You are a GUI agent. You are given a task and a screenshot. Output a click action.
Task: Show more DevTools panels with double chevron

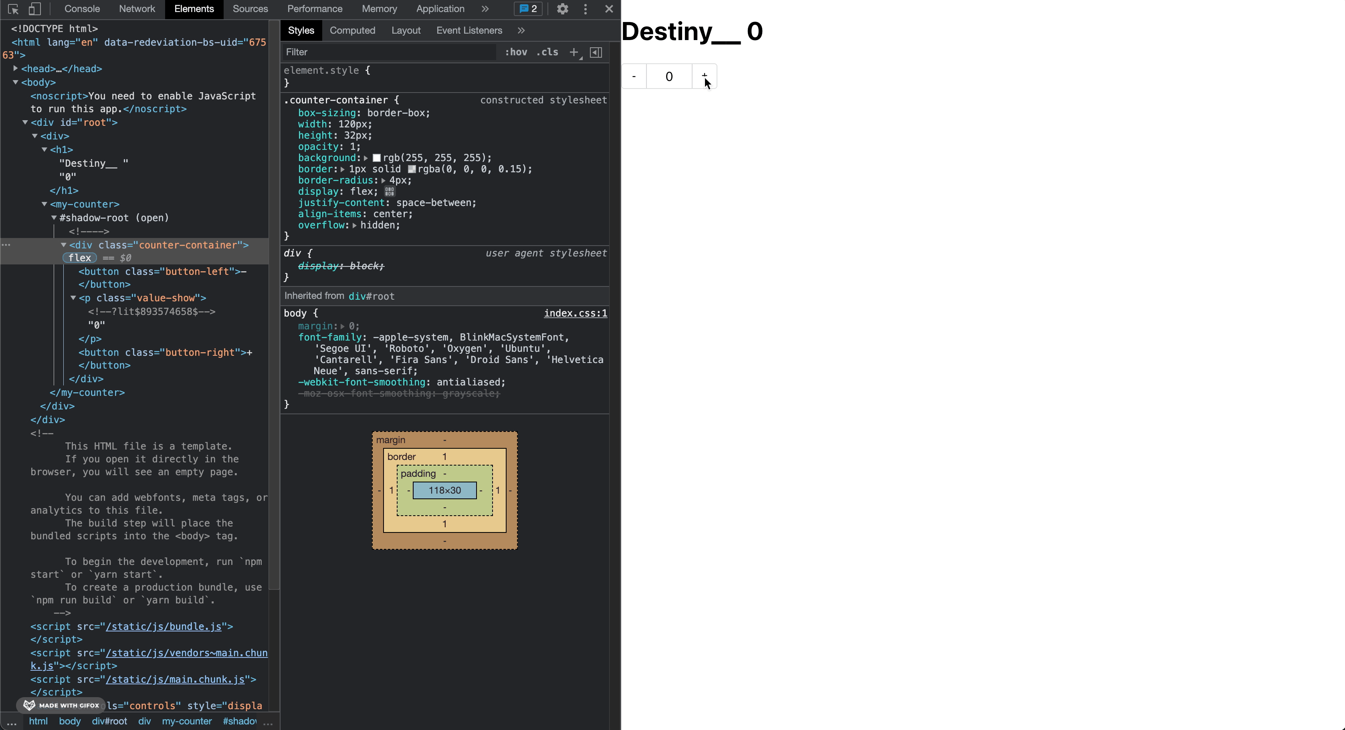coord(485,9)
